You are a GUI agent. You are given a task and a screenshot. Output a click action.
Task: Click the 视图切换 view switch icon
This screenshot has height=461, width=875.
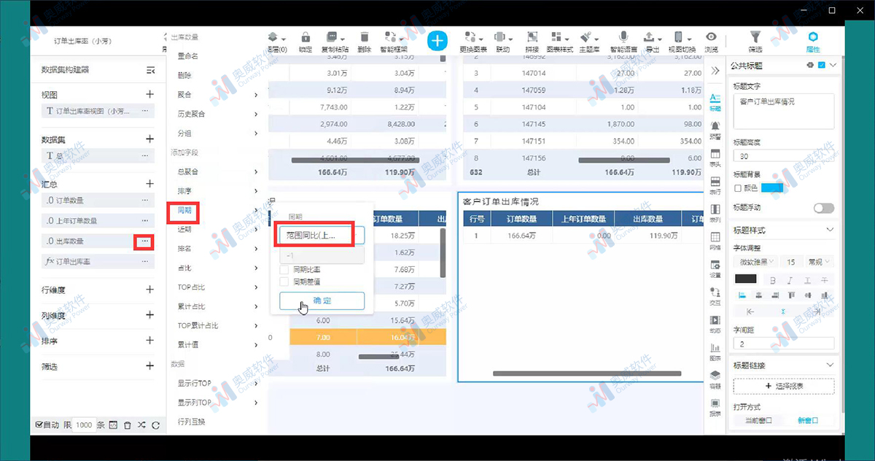(680, 36)
